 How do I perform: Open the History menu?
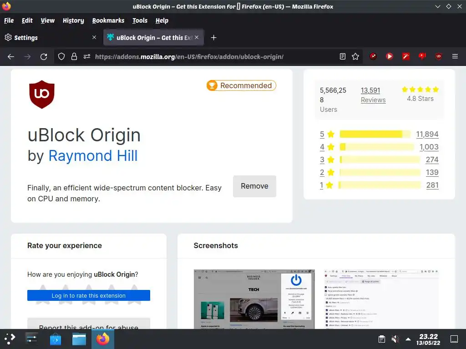coord(73,20)
